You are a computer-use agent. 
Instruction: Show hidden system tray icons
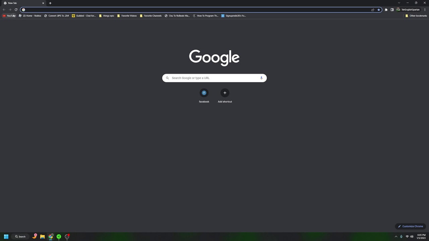tap(396, 237)
